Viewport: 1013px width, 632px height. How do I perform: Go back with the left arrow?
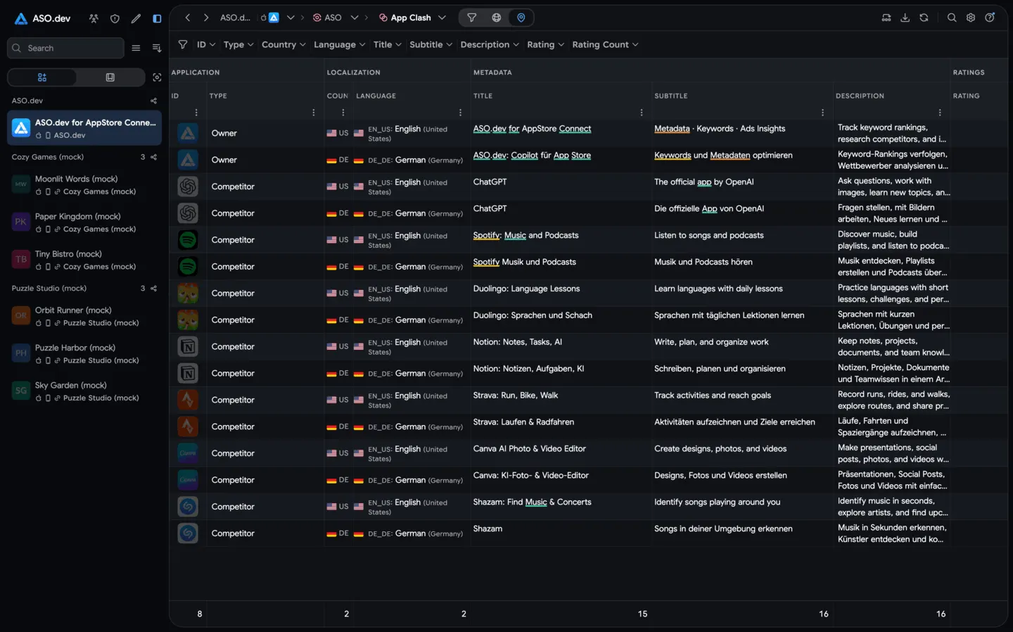[188, 18]
